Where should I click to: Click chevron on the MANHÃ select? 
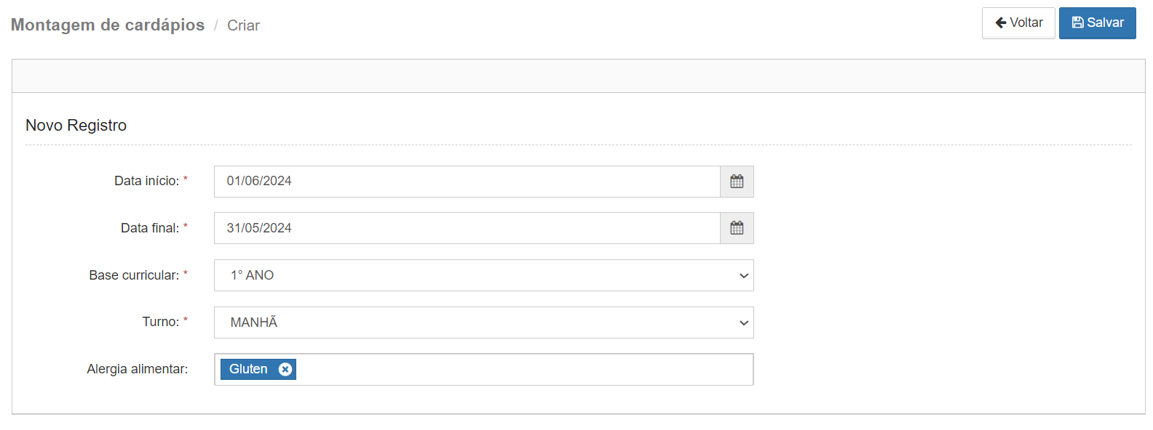[744, 323]
